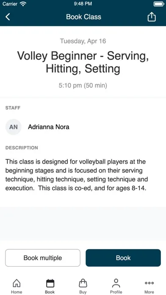This screenshot has height=295, width=166.
Task: Tap the More tab label
Action: click(149, 292)
